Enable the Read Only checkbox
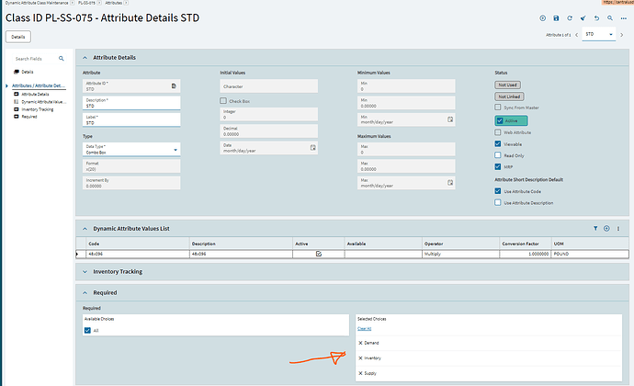The height and width of the screenshot is (386, 634). pyautogui.click(x=498, y=155)
